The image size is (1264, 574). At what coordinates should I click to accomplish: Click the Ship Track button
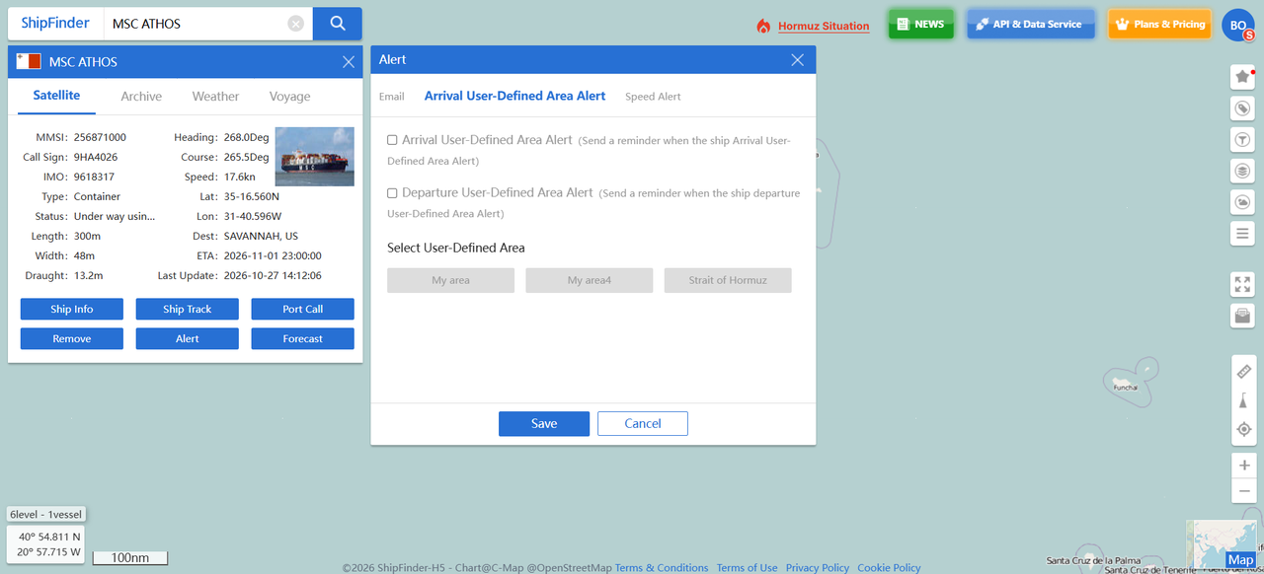click(x=188, y=310)
